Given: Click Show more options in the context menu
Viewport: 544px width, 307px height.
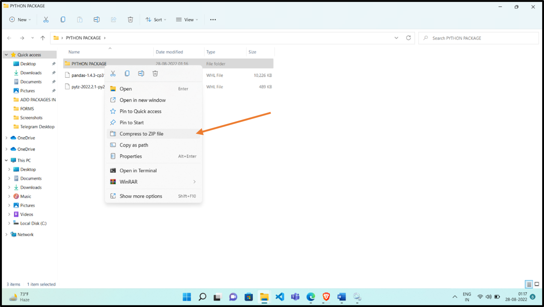Looking at the screenshot, I should (141, 196).
